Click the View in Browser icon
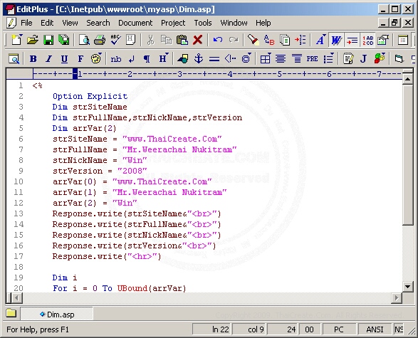418x338 pixels. click(14, 58)
